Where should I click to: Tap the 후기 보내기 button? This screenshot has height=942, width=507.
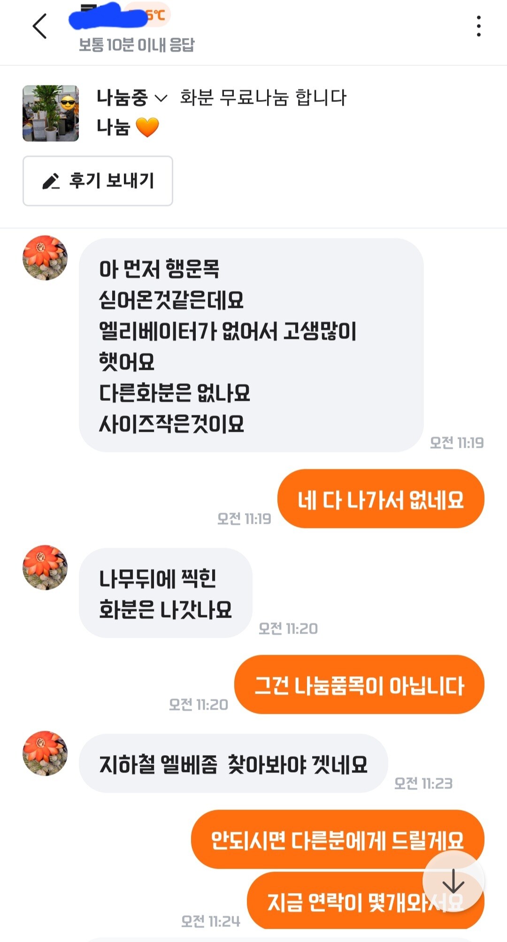(98, 181)
